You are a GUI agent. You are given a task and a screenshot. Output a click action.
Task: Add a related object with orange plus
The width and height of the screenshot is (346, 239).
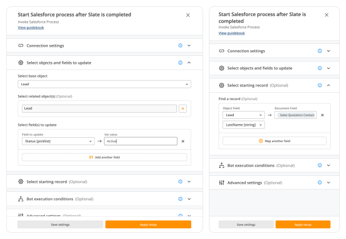tap(183, 108)
